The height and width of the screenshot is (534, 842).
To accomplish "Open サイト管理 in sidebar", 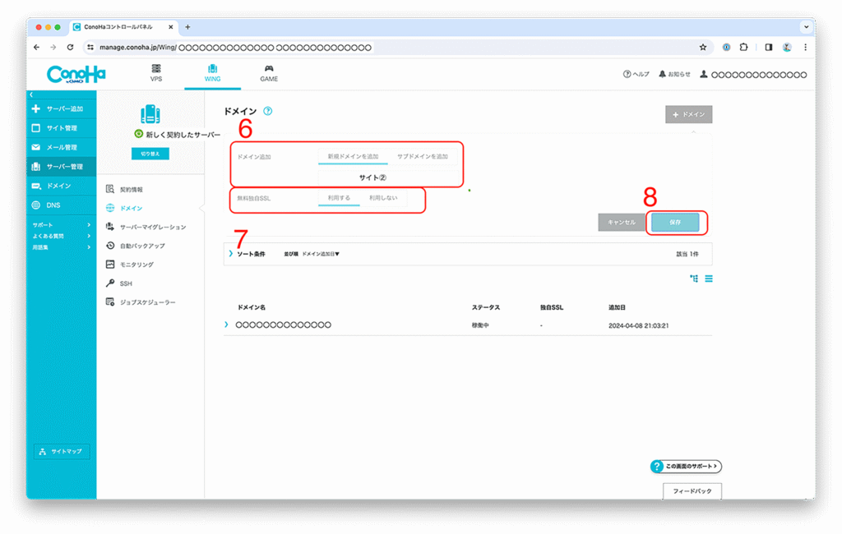I will coord(61,127).
